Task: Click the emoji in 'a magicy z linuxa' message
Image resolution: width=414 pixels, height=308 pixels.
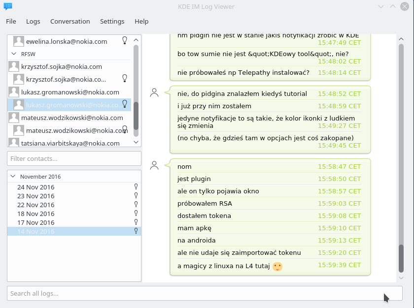Action: [277, 266]
